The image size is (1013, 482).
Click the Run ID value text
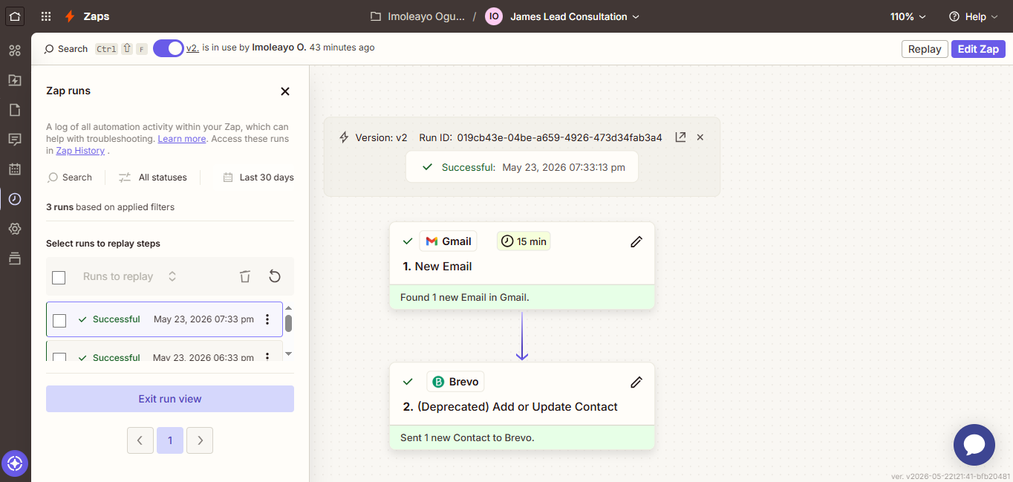click(x=559, y=137)
